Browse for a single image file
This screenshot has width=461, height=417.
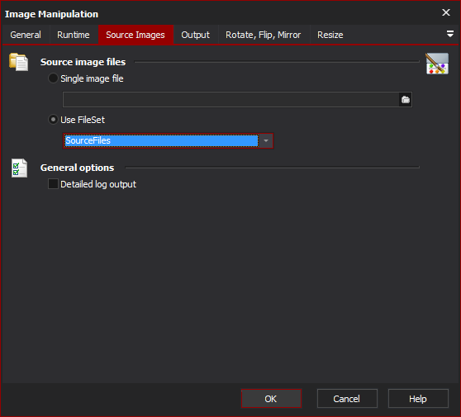406,100
